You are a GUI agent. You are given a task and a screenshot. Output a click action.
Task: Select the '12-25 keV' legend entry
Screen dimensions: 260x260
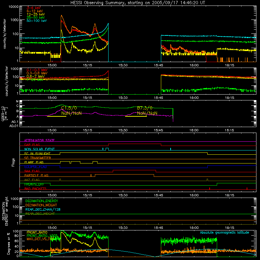click(36, 14)
